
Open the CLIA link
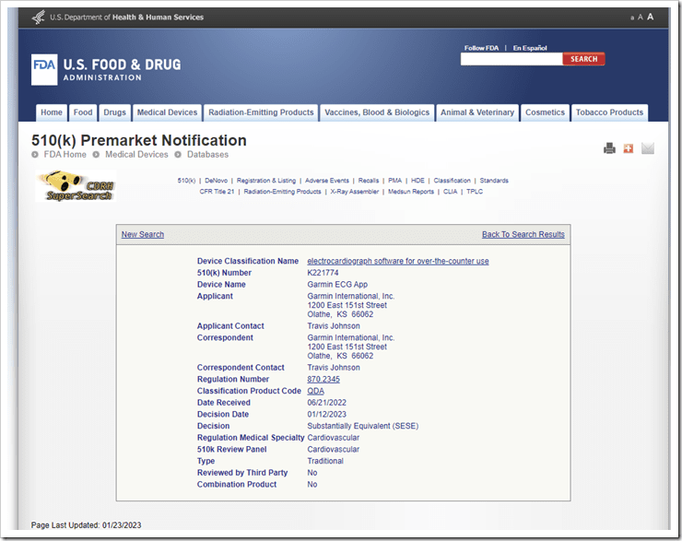450,192
